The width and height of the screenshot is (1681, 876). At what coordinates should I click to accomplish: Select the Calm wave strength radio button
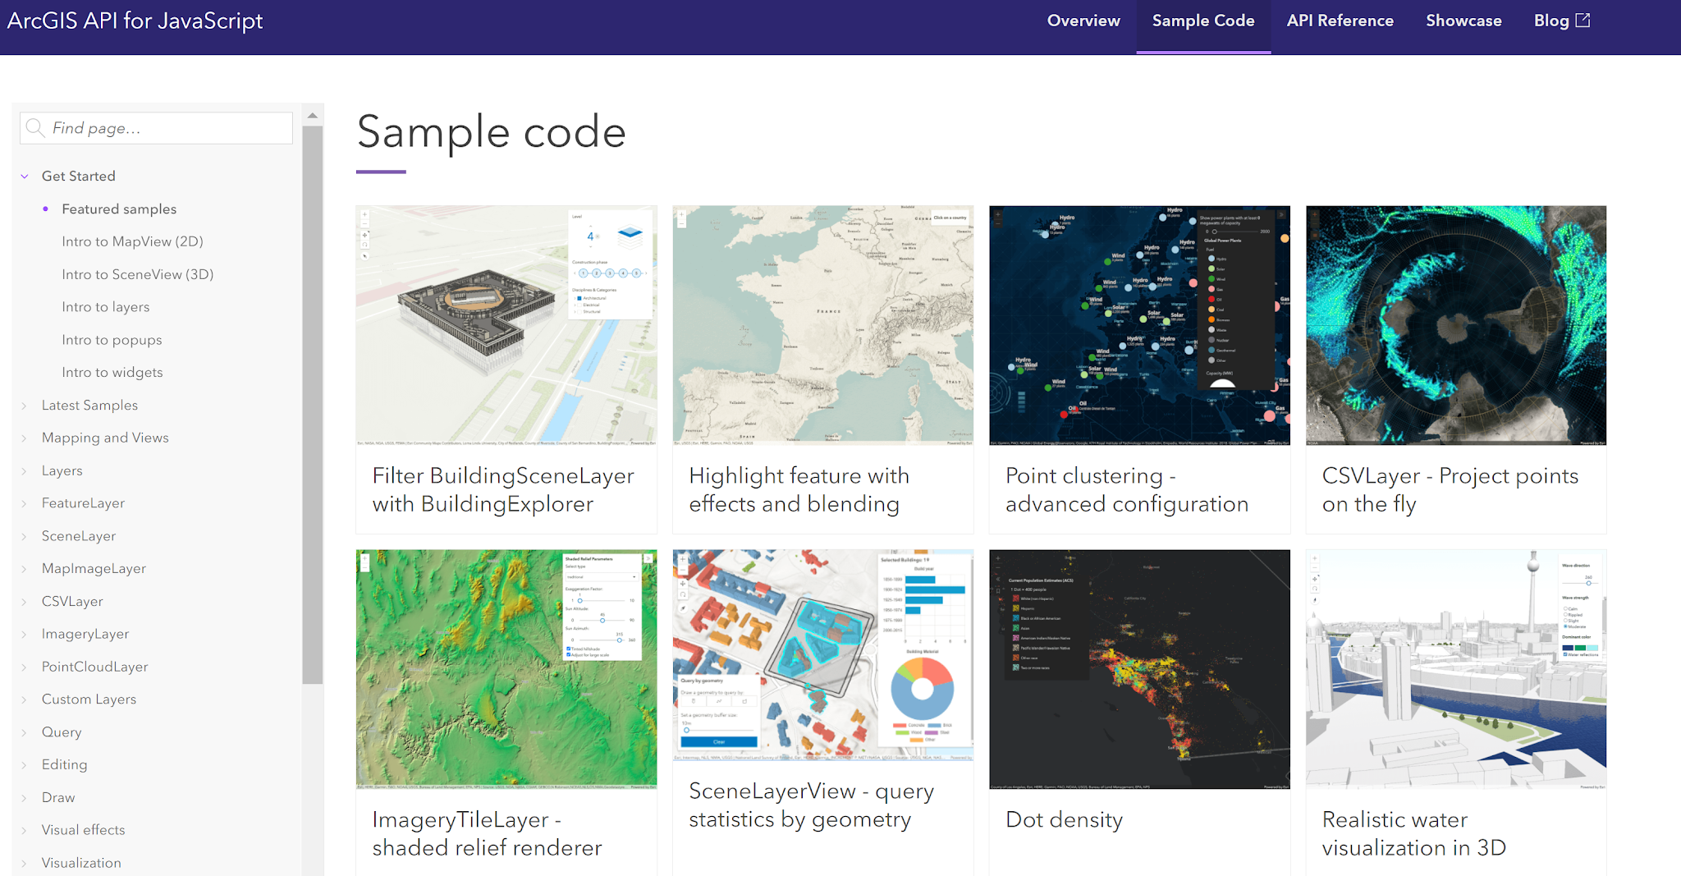[x=1566, y=608]
